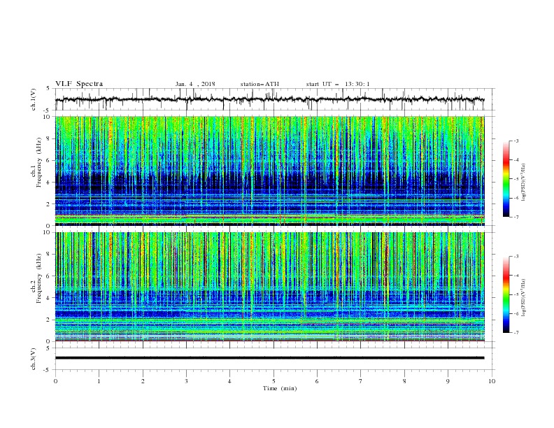Select the date 'Jan. 4 , 2018' text

(195, 84)
